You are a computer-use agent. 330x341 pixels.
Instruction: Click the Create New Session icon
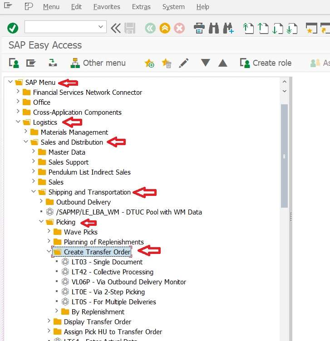tap(311, 28)
